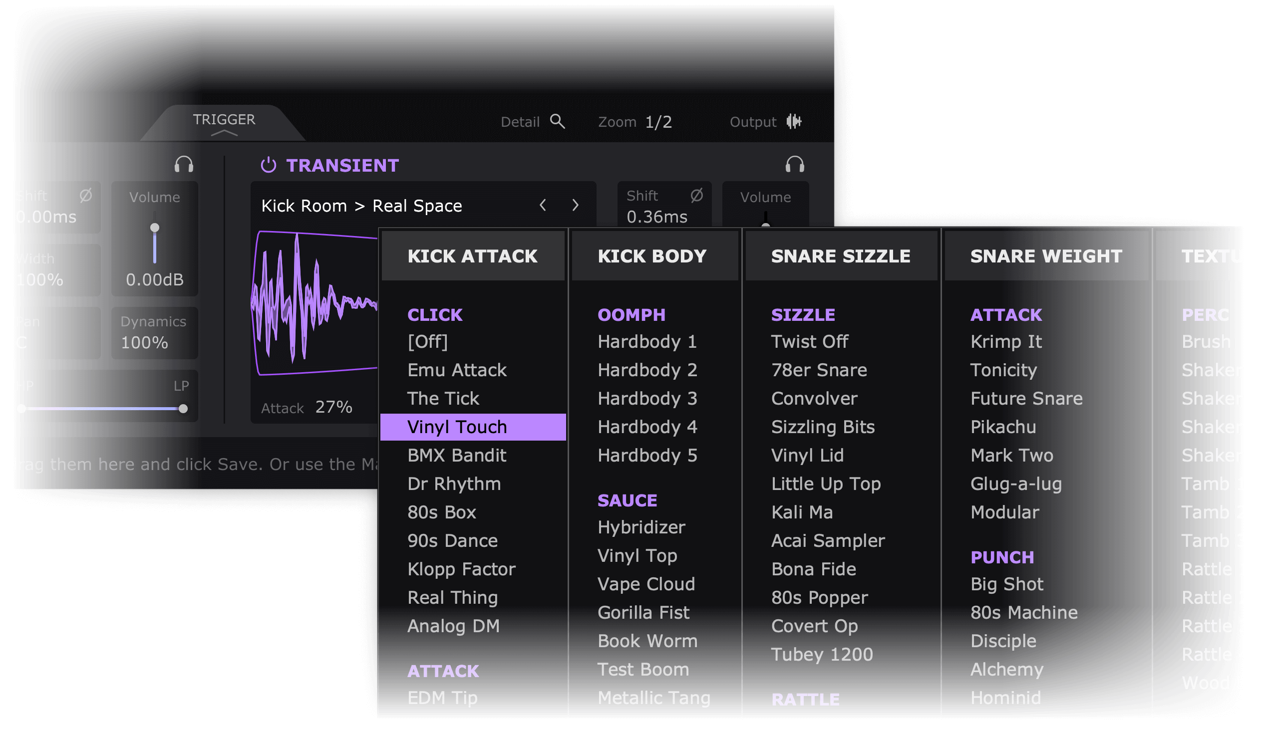Toggle Transient layer power button
Viewport: 1262px width, 730px height.
pyautogui.click(x=269, y=165)
